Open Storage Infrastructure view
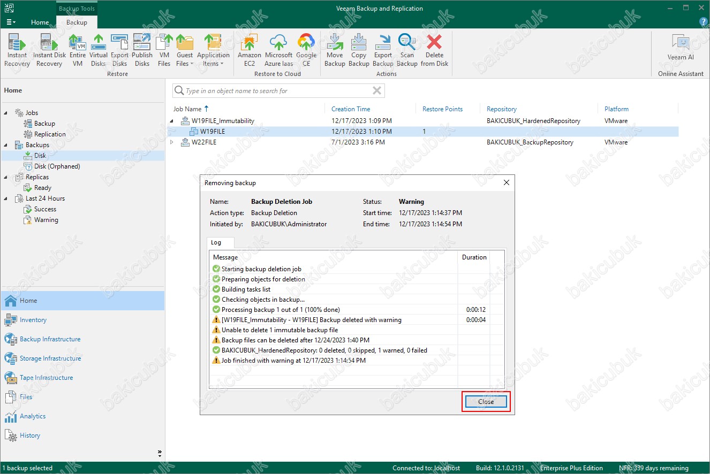Viewport: 710px width, 474px height. (x=82, y=358)
